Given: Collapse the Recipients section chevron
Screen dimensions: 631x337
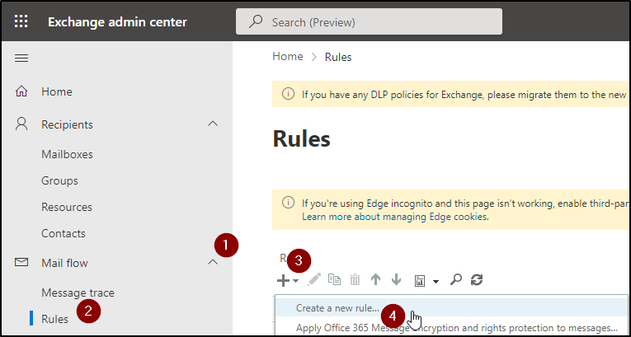Looking at the screenshot, I should click(213, 124).
